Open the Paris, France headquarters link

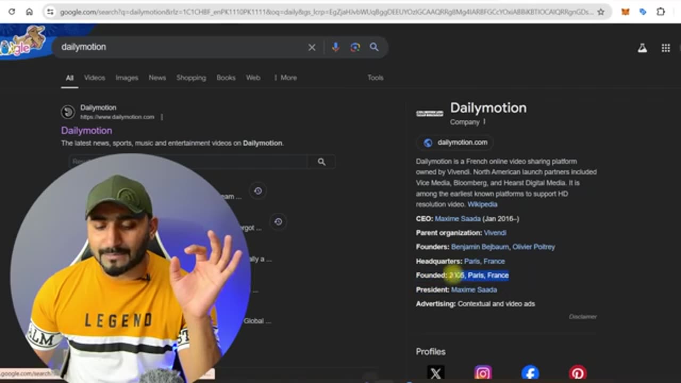pyautogui.click(x=484, y=261)
